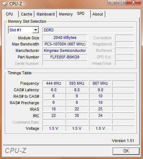Open the Cache tab
Viewport: 143px width, 159px height.
point(26,14)
